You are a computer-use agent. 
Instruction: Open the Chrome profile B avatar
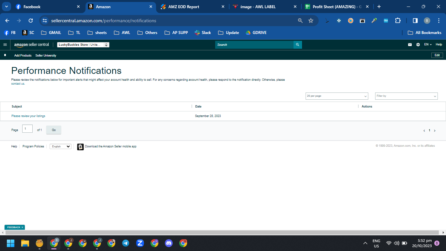click(x=427, y=21)
